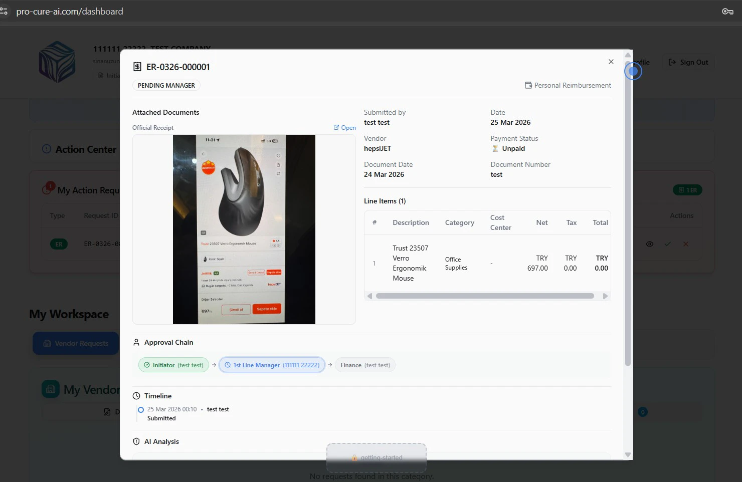Click the dialog scroll up arrow
The image size is (742, 482).
point(628,55)
